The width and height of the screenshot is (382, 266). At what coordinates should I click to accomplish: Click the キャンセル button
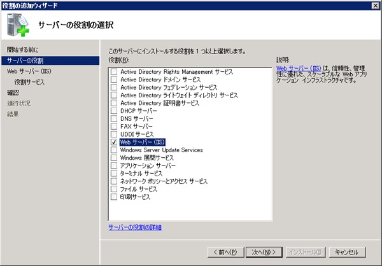pyautogui.click(x=347, y=252)
